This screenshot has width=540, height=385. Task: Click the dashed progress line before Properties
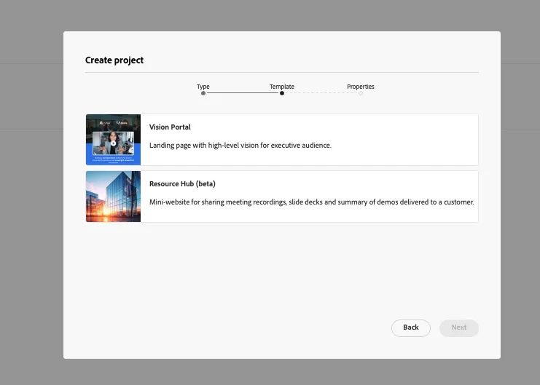[321, 93]
